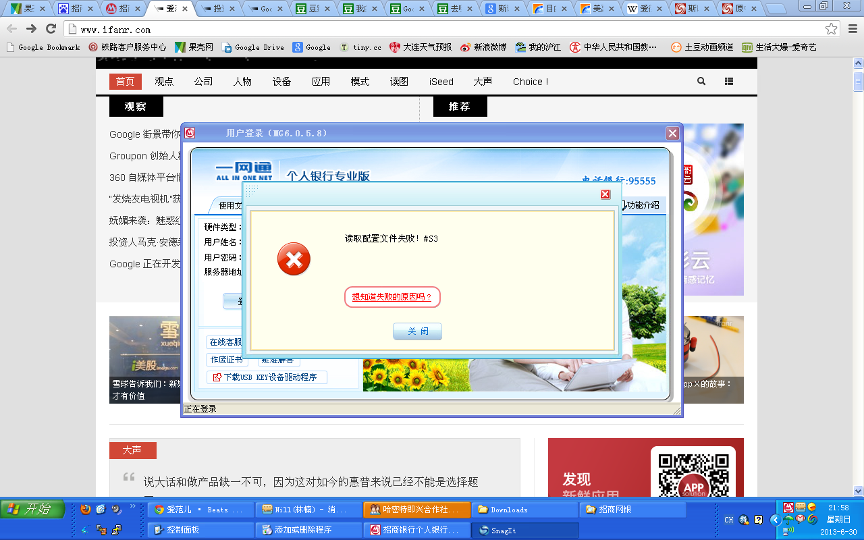Launch Firefox from quick launch bar
Viewport: 864px width, 540px height.
85,510
